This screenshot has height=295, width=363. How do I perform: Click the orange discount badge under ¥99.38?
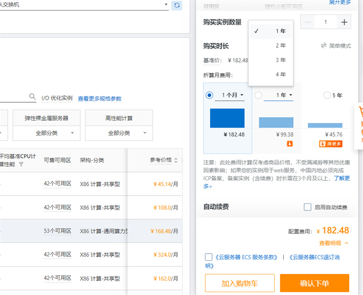[x=289, y=143]
